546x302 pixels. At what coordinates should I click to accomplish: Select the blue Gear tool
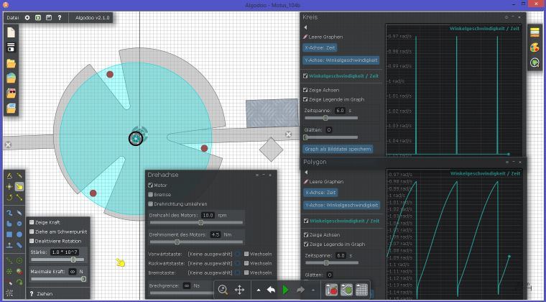(19, 224)
